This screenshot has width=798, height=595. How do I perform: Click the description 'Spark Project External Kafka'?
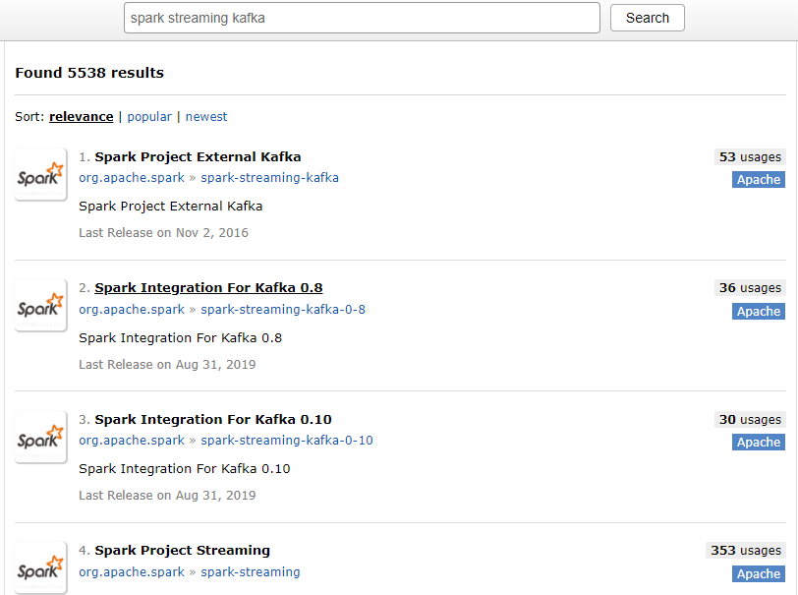point(170,207)
